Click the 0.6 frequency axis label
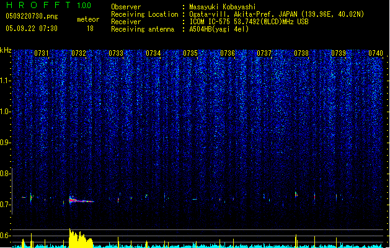390x248 pixels. click(x=5, y=236)
